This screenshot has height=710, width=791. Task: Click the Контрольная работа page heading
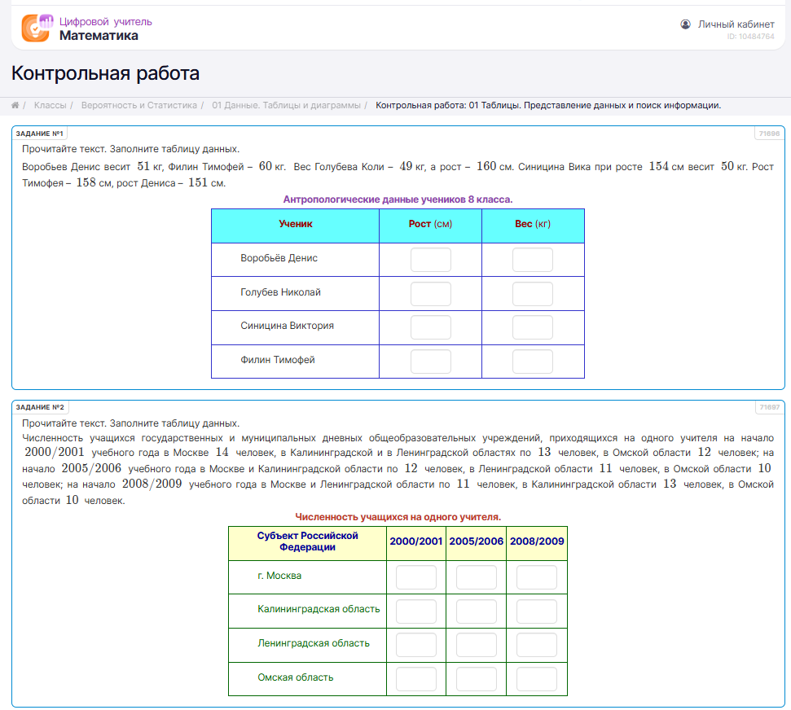click(105, 73)
